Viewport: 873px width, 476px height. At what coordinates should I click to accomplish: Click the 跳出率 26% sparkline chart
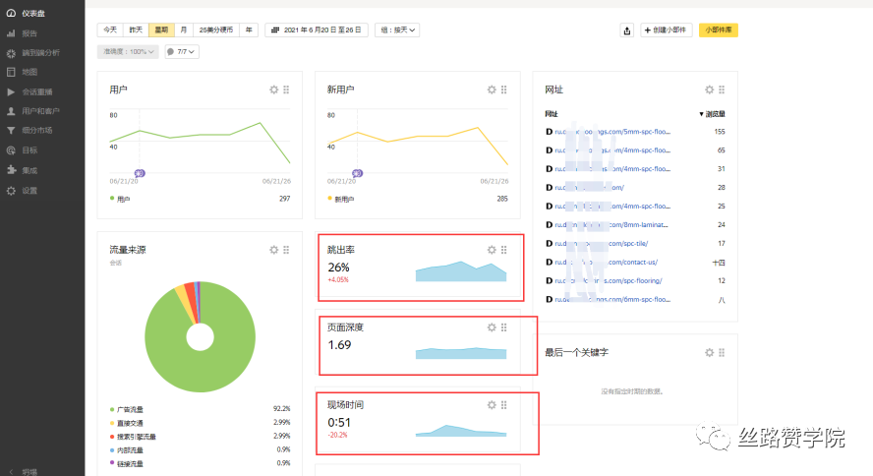(461, 271)
